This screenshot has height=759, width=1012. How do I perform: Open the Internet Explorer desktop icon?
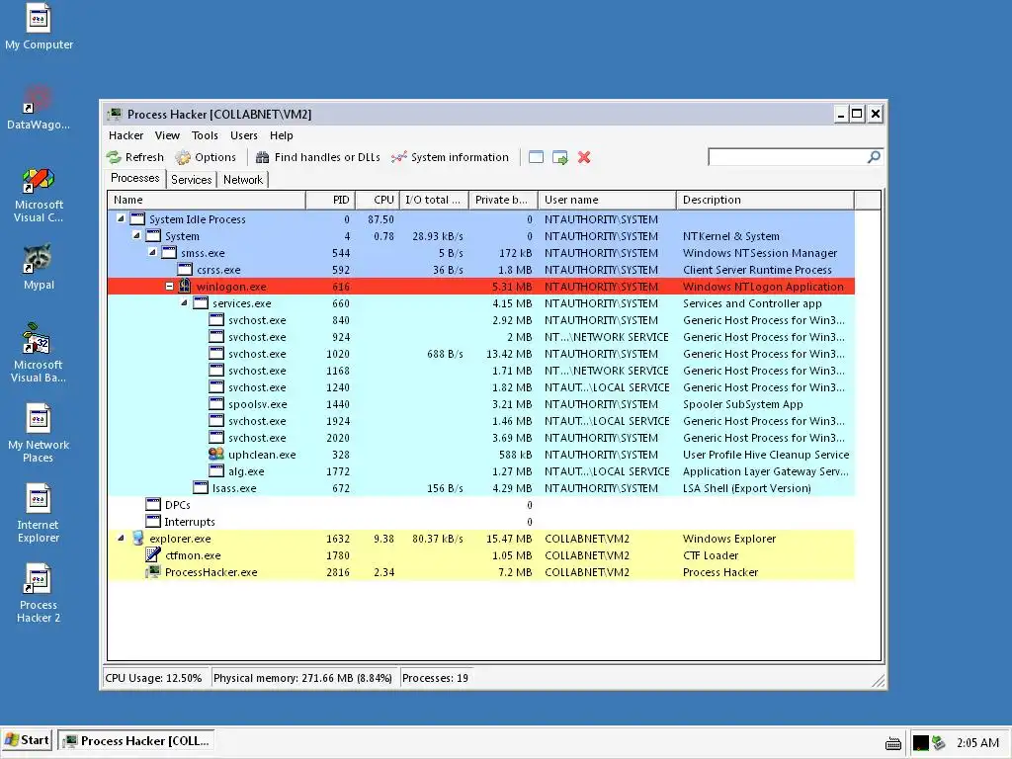pos(39,514)
